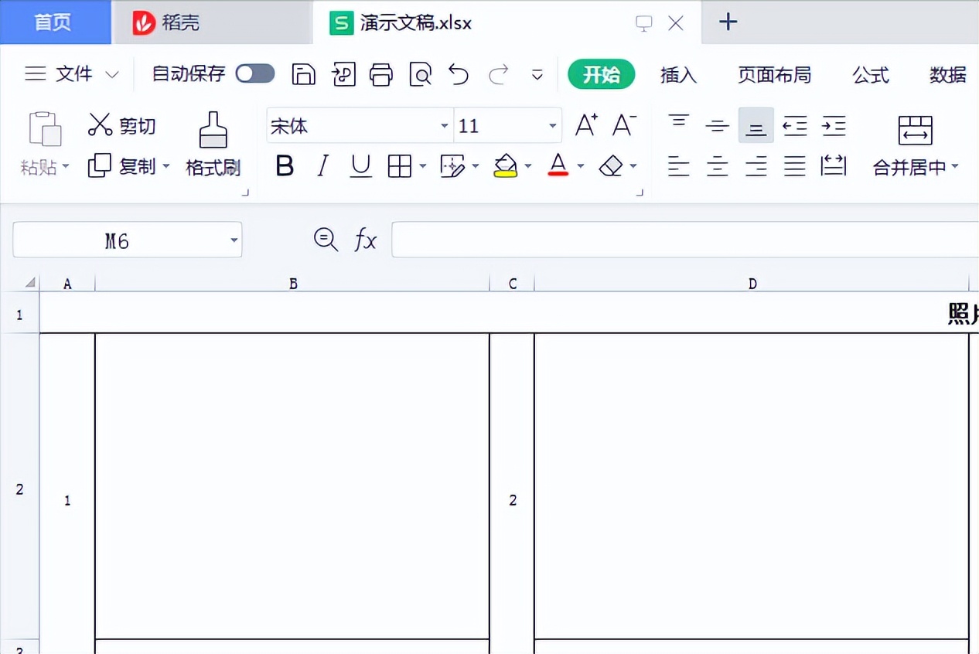Switch to 开始 ribbon tab
Viewport: 979px width, 654px height.
602,75
